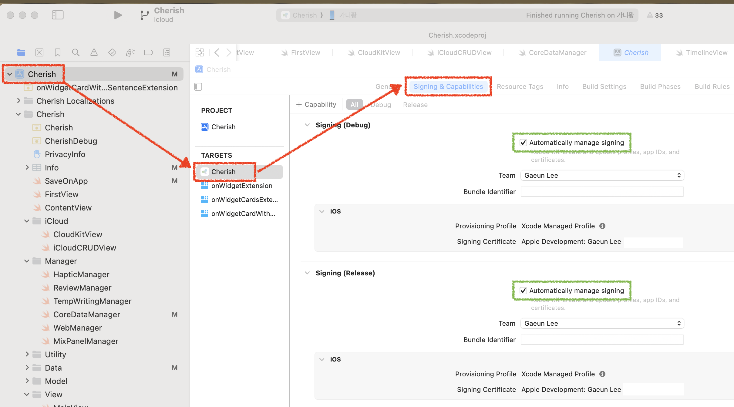Screen dimensions: 734x407
Task: Collapse the Signing (Release) section
Action: click(307, 273)
